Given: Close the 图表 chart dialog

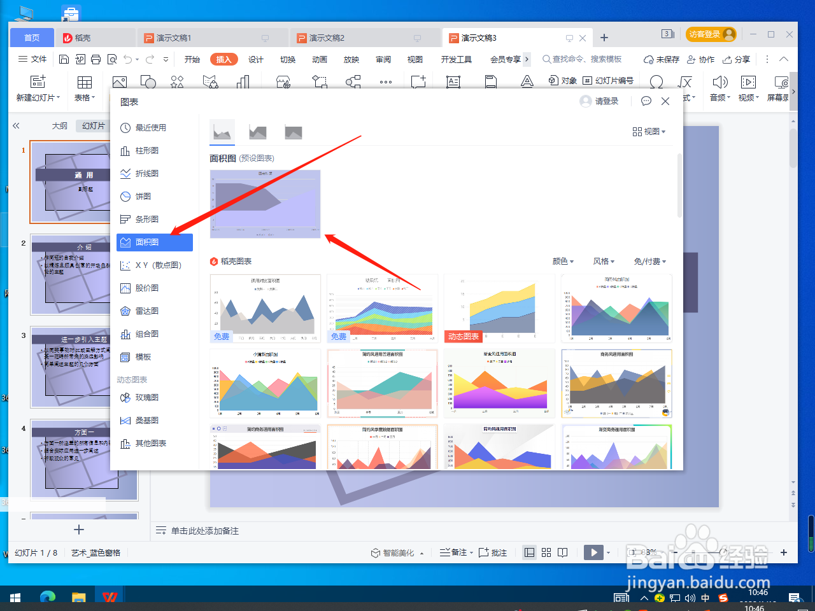Looking at the screenshot, I should click(665, 101).
